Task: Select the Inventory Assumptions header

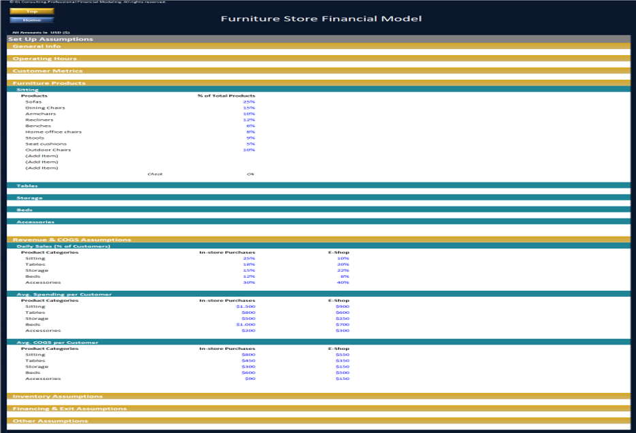Action: [x=319, y=396]
